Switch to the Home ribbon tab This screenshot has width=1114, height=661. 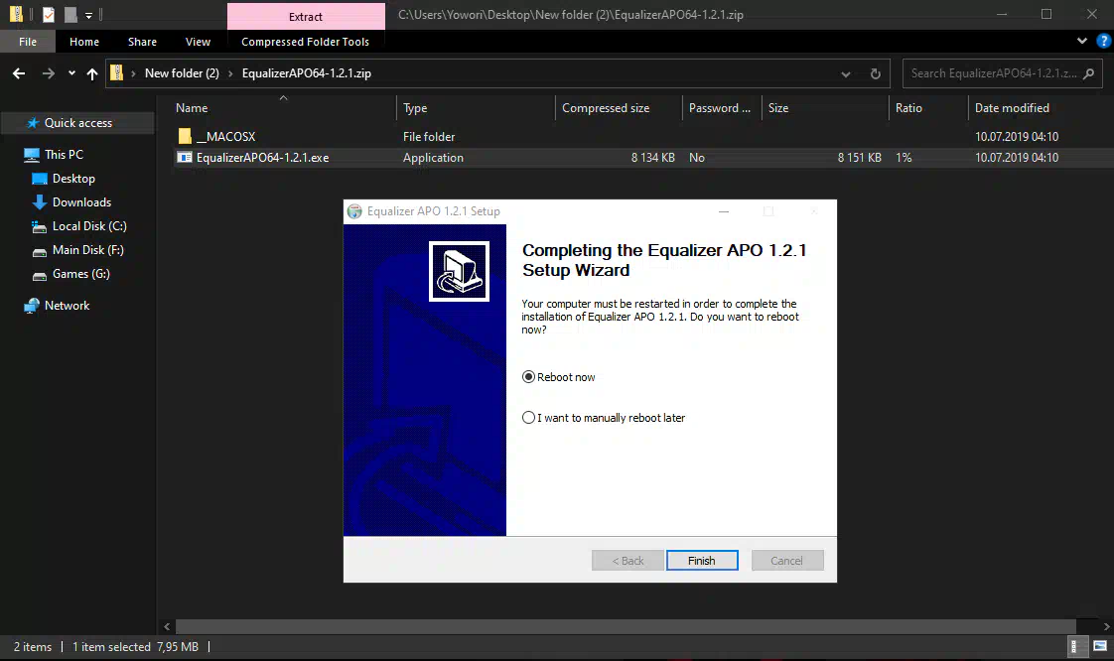tap(84, 42)
